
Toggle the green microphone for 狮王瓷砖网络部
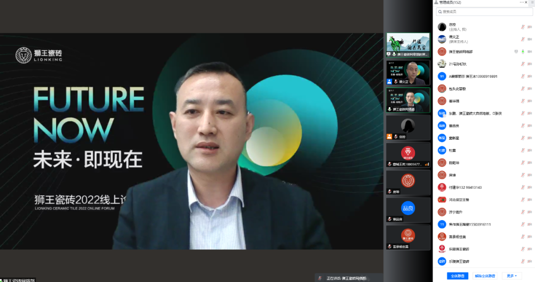click(523, 52)
